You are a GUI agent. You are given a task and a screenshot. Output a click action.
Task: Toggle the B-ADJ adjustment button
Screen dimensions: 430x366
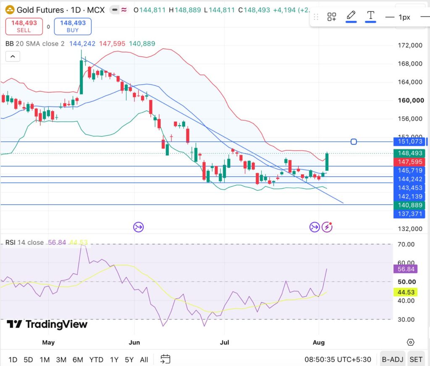tap(393, 359)
